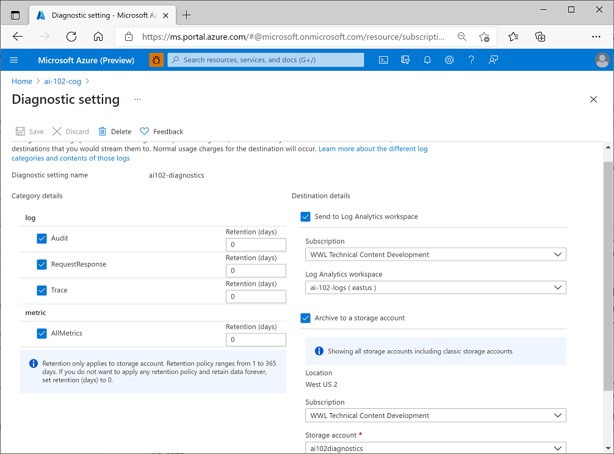Go to ai-102-cog breadcrumb
The height and width of the screenshot is (454, 614).
(x=62, y=81)
